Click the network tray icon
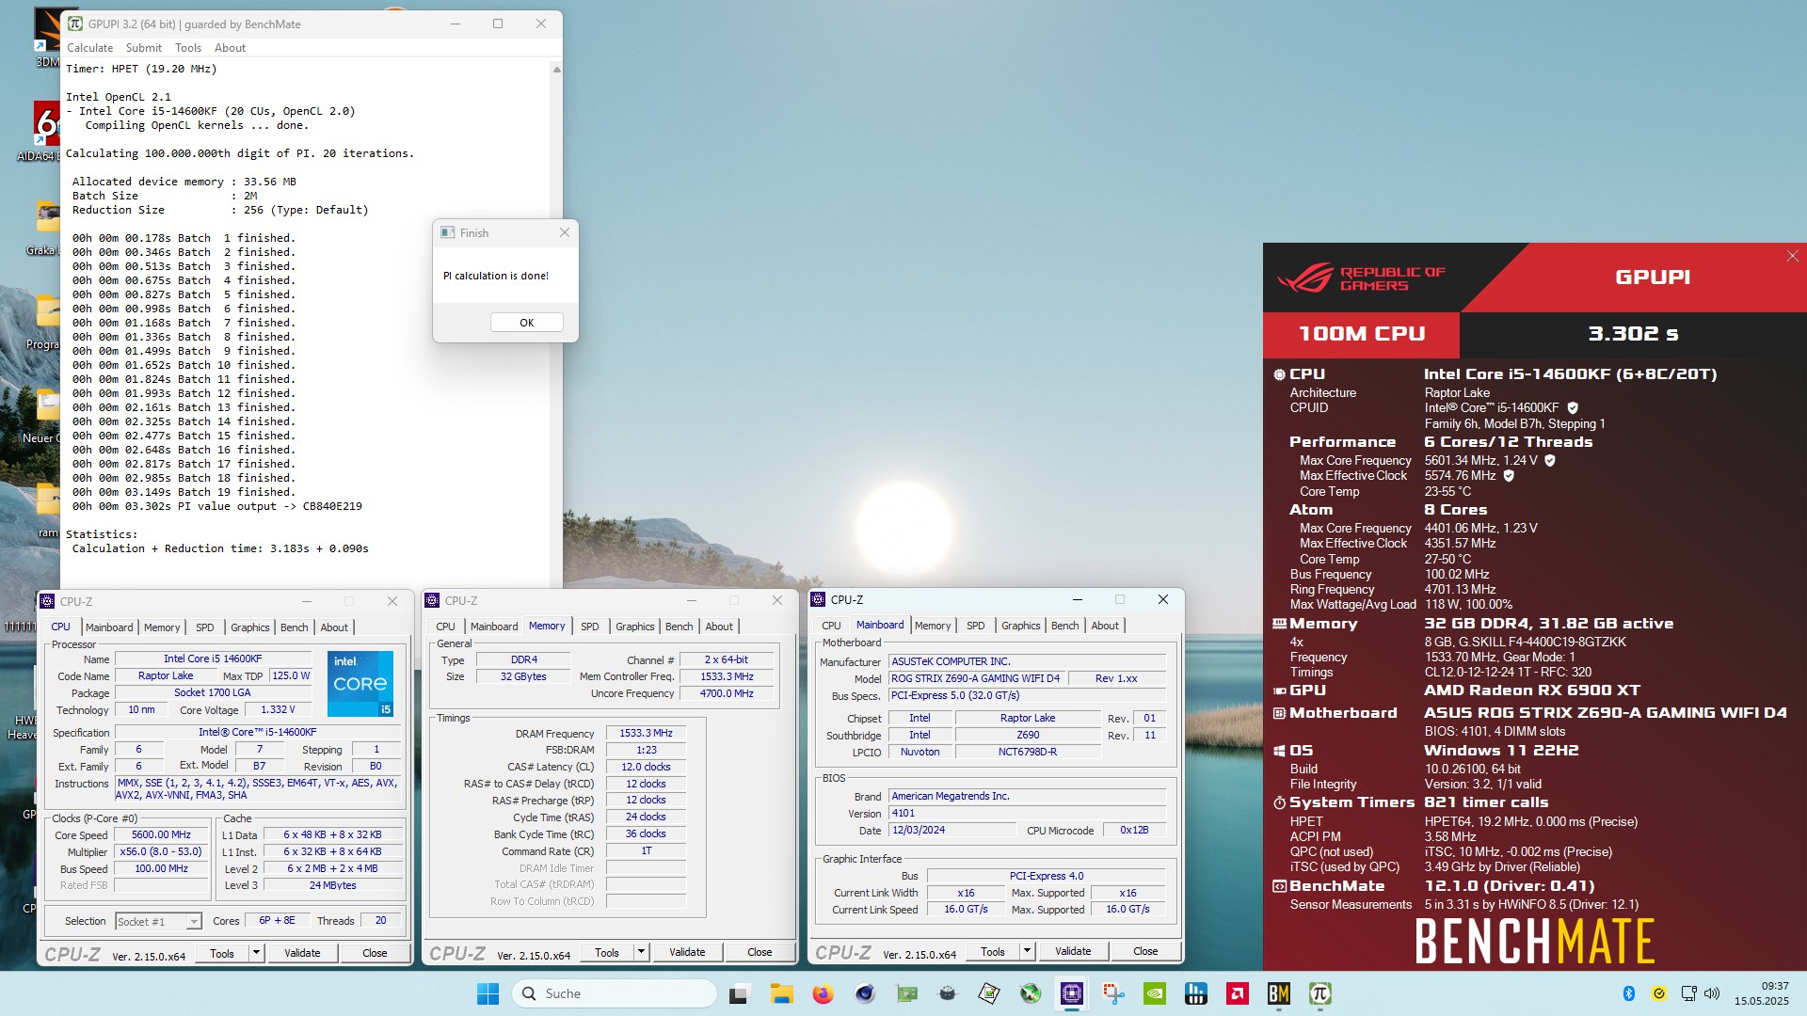Screen dimensions: 1807x1016 pos(1688,993)
